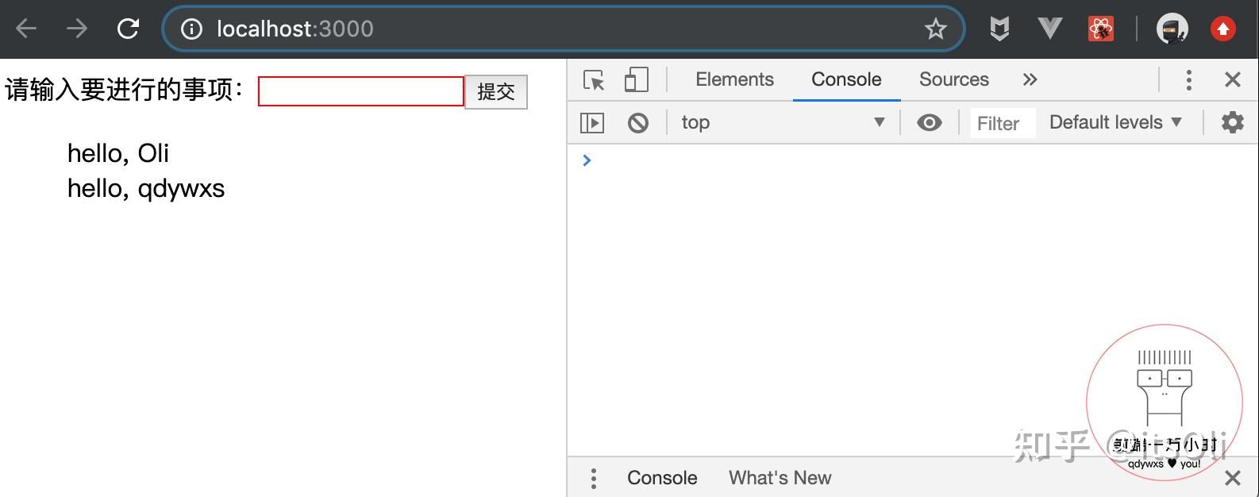Switch to the Sources tab

(953, 79)
